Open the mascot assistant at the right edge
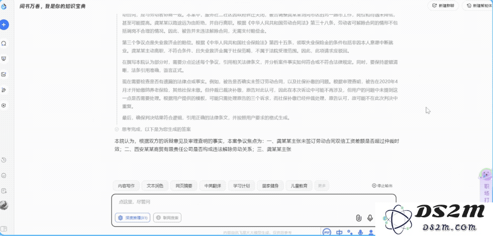This screenshot has height=236, width=493. click(487, 174)
